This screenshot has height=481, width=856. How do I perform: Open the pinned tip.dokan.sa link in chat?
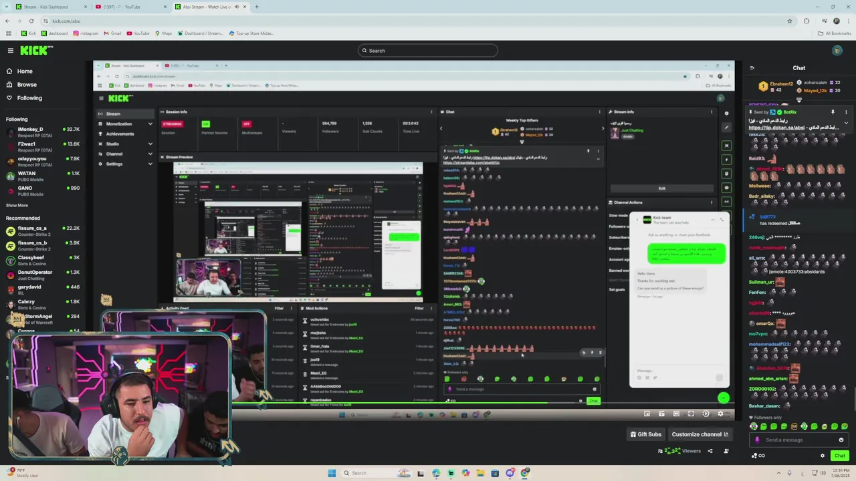[x=778, y=128]
